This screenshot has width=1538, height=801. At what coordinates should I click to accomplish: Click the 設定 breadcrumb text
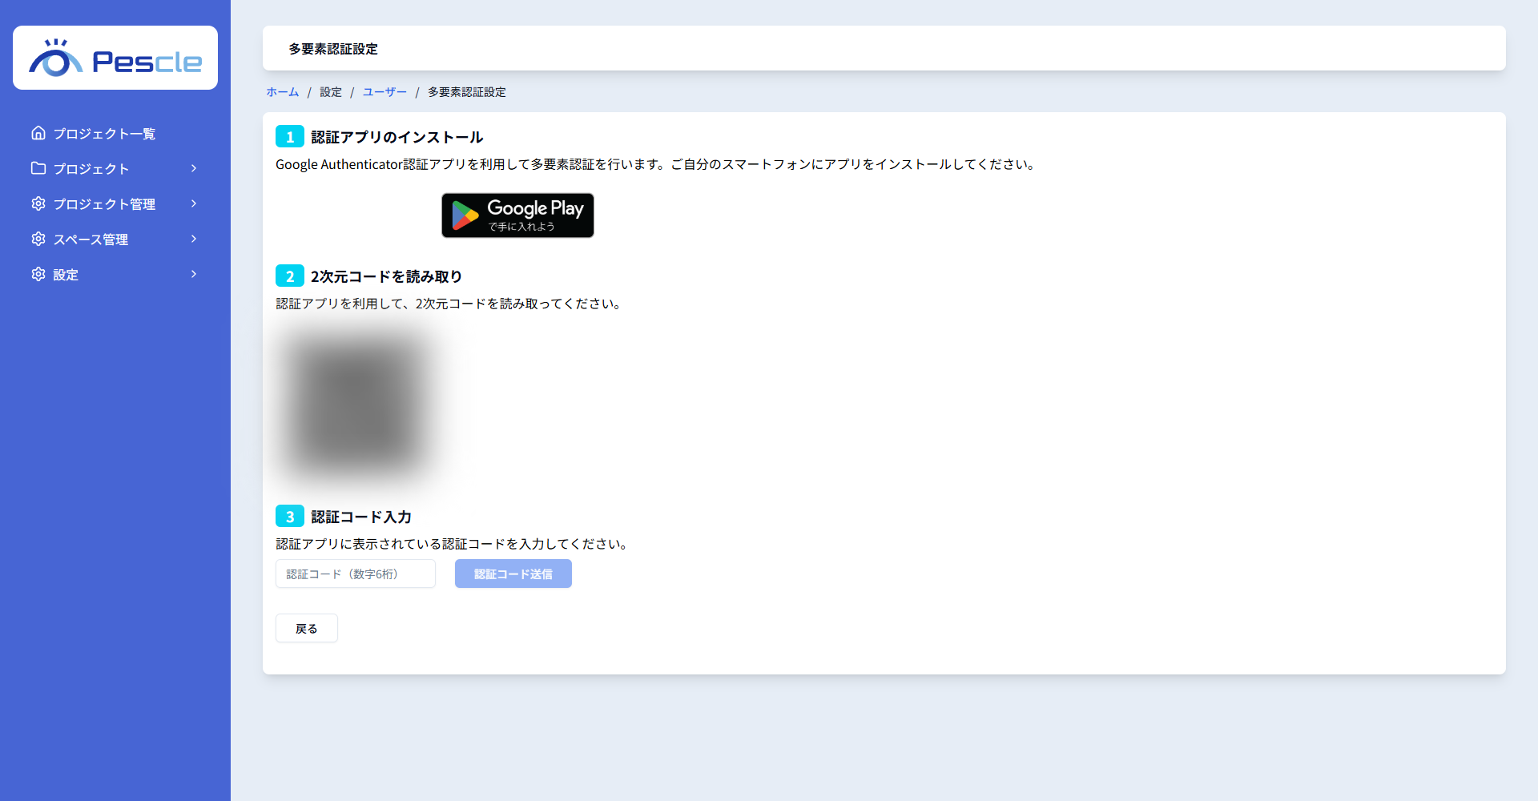tap(331, 92)
